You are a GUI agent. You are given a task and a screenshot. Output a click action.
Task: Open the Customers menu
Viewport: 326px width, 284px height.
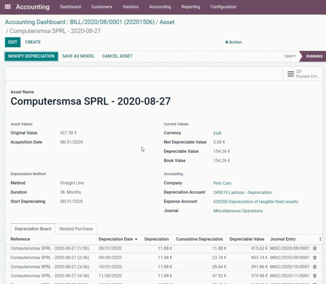pyautogui.click(x=102, y=7)
